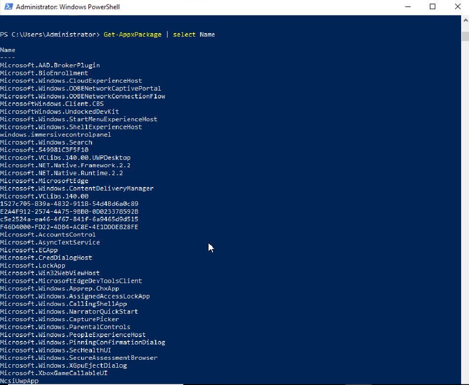Click 'Microsoft.Windows.OOBENetworkCaptivePortal' line
Image resolution: width=469 pixels, height=385 pixels.
point(81,89)
